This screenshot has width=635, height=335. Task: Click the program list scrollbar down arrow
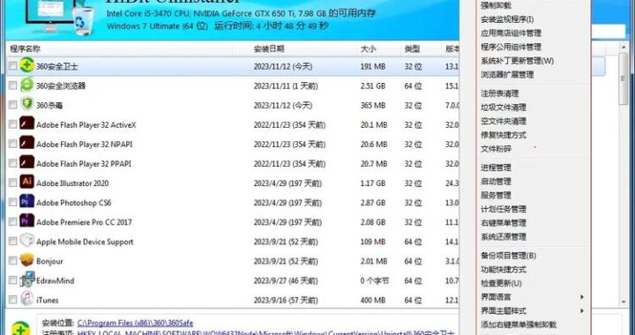tap(624, 301)
